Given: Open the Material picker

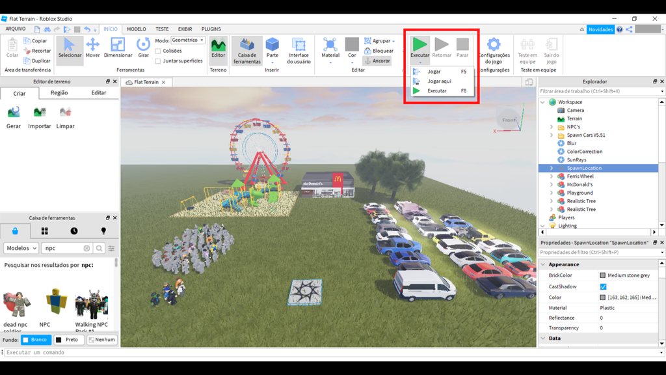Looking at the screenshot, I should pos(330,48).
